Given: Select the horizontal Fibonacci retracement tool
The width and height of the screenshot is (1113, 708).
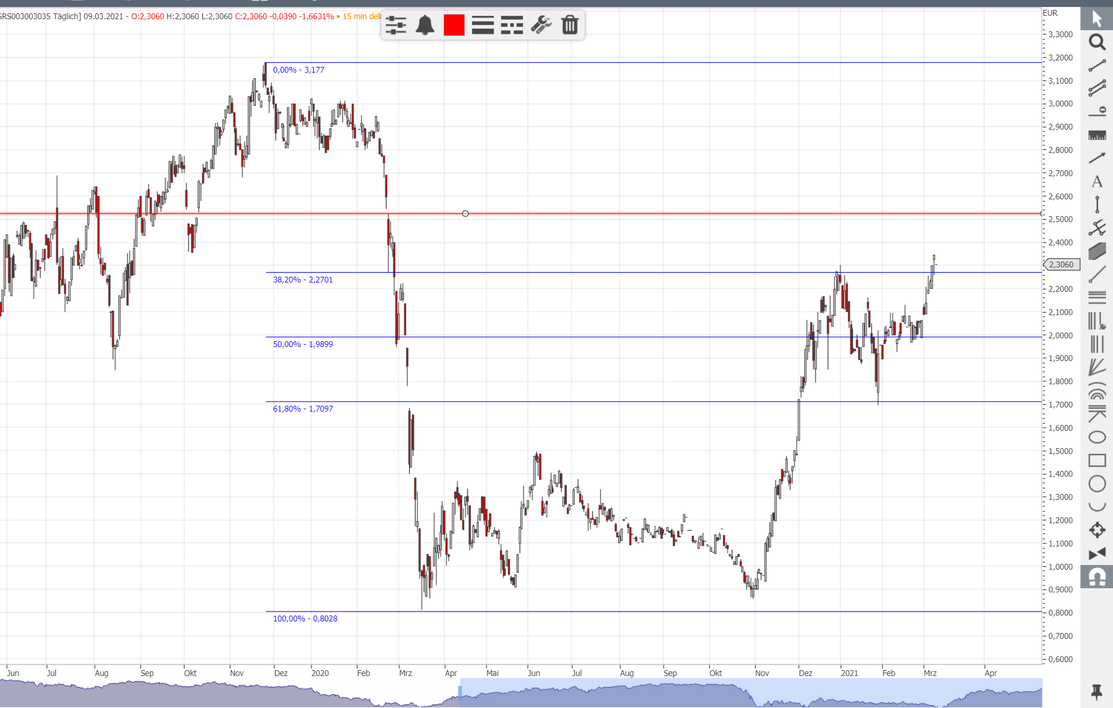Looking at the screenshot, I should tap(1097, 298).
